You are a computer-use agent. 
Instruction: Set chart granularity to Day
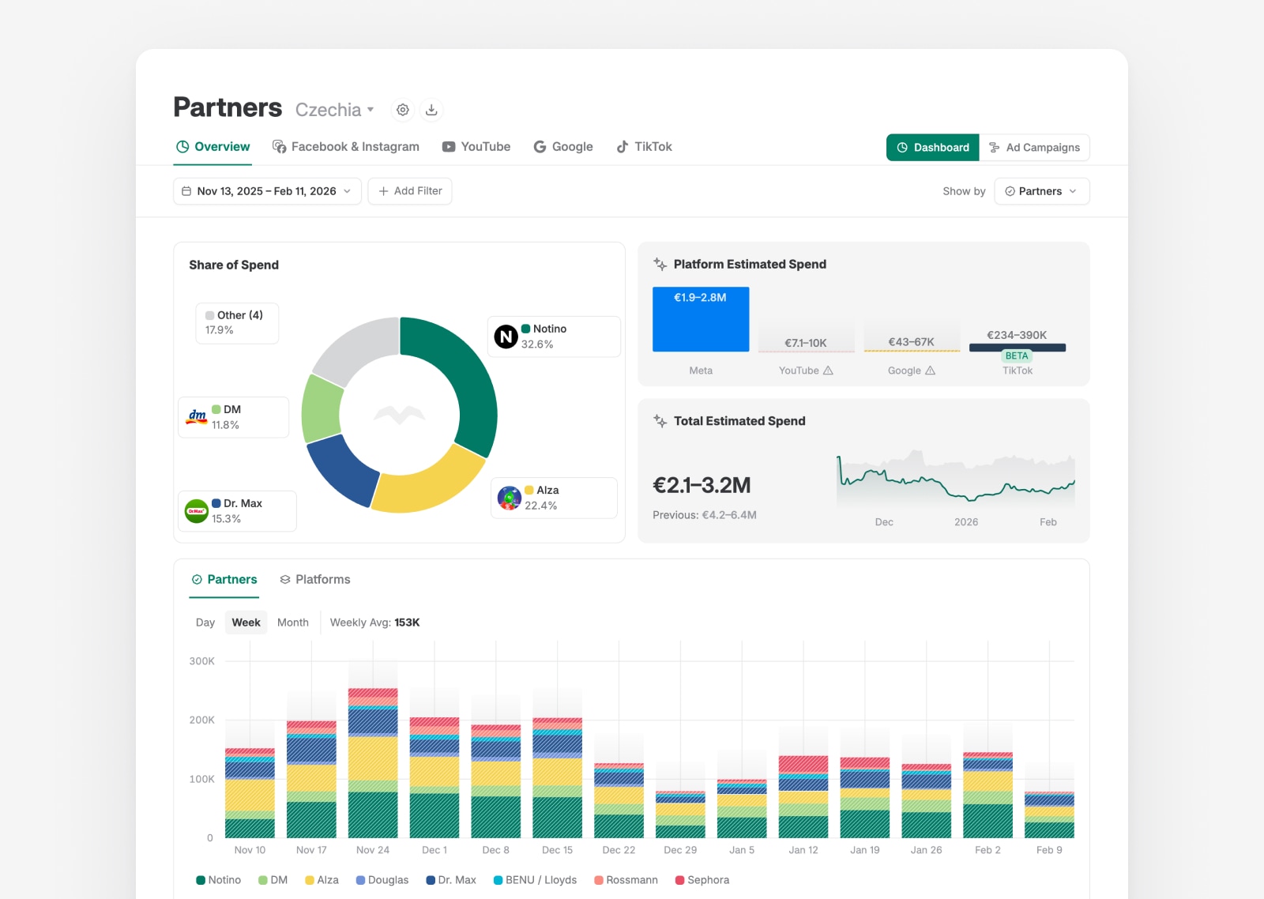[205, 623]
